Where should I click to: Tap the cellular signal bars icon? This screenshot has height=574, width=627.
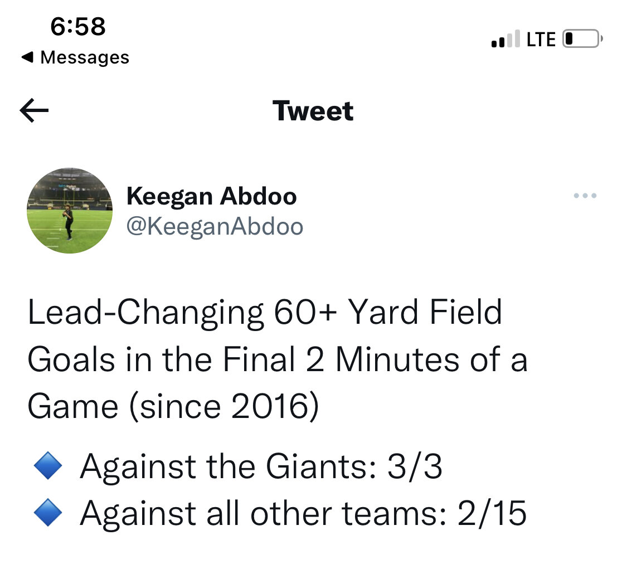click(505, 40)
